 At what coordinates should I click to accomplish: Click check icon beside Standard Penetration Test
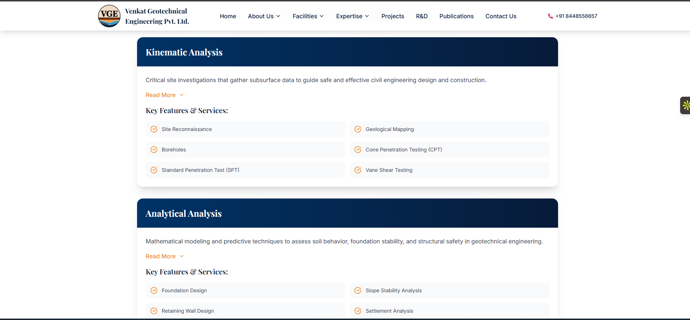[x=154, y=170]
